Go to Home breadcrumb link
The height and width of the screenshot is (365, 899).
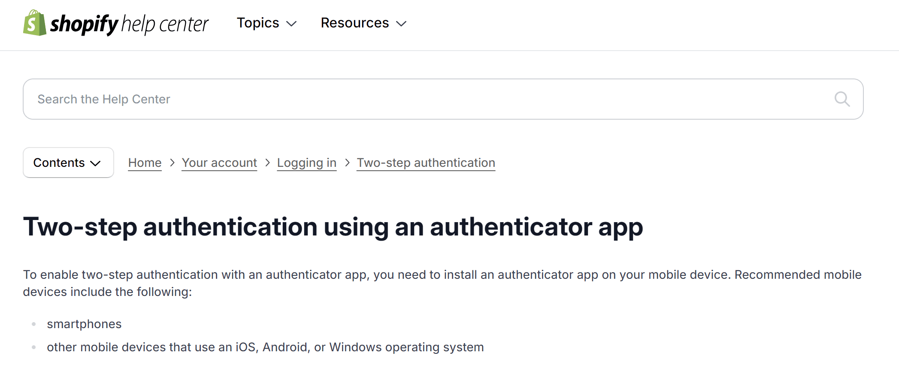pyautogui.click(x=145, y=163)
